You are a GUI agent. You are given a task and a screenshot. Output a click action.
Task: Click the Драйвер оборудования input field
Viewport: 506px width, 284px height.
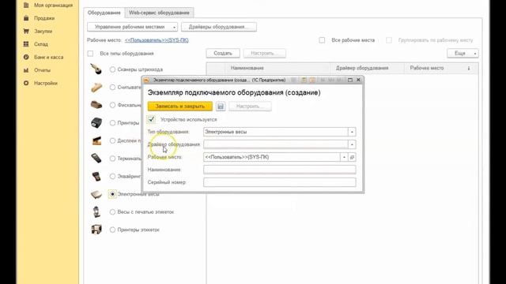click(x=276, y=144)
